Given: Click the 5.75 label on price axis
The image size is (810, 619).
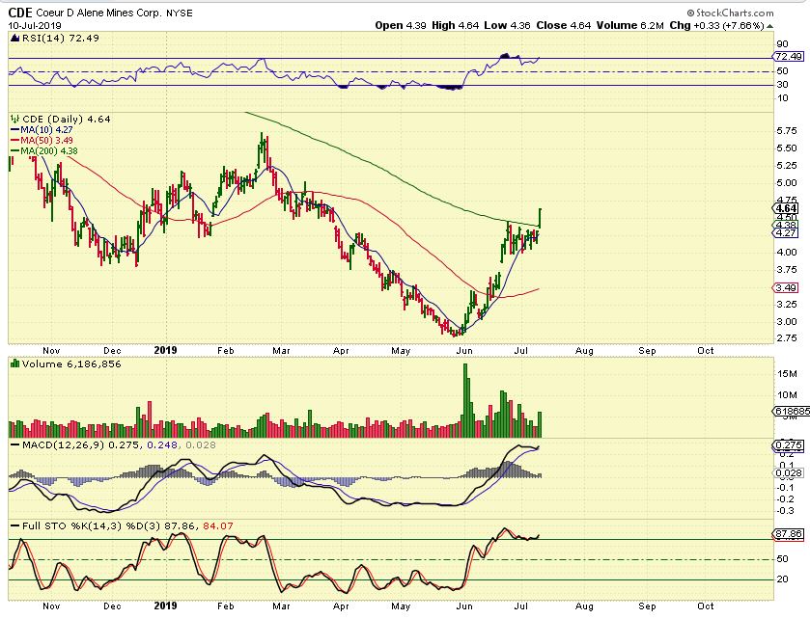Looking at the screenshot, I should click(x=786, y=131).
